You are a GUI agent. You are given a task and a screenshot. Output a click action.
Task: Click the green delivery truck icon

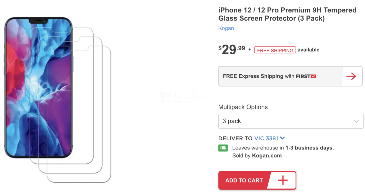click(223, 148)
